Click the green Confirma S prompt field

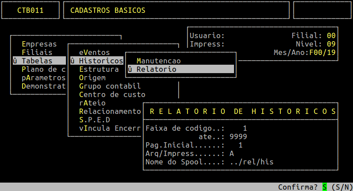(x=325, y=187)
